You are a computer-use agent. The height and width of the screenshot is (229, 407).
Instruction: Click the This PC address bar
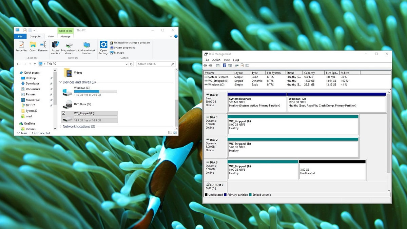pyautogui.click(x=83, y=64)
